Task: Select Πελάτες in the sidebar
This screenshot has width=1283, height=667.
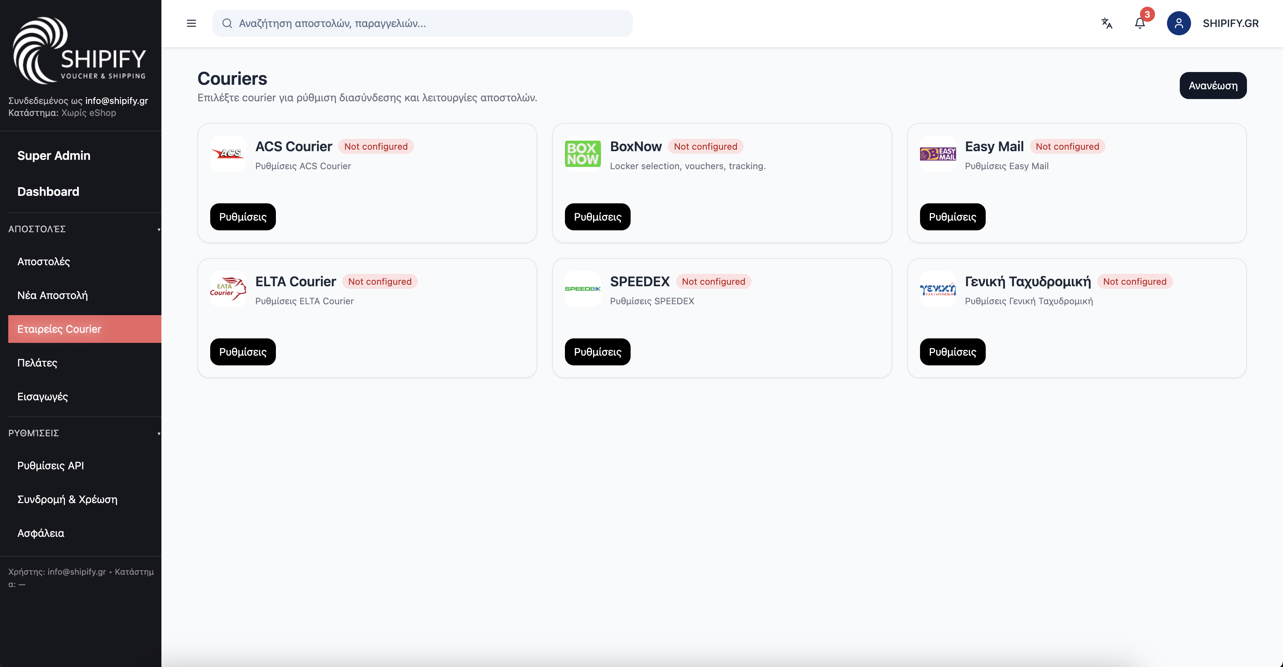Action: (x=38, y=363)
